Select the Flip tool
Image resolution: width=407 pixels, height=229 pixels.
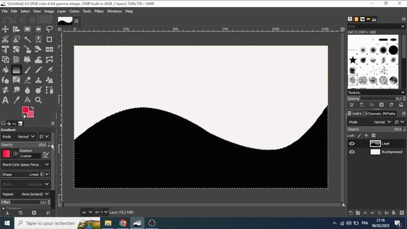pos(50,50)
